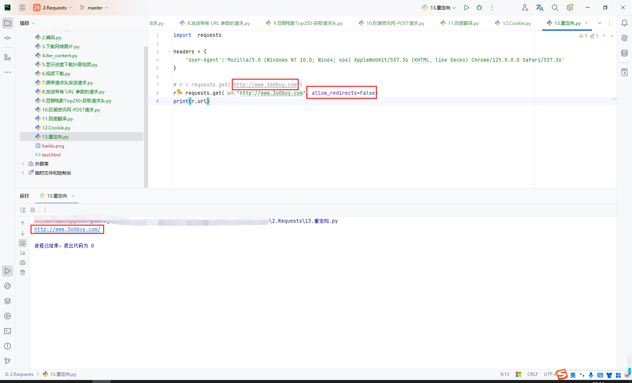632x383 pixels.
Task: Jump to next highlighted problem arrow
Action: [612, 36]
